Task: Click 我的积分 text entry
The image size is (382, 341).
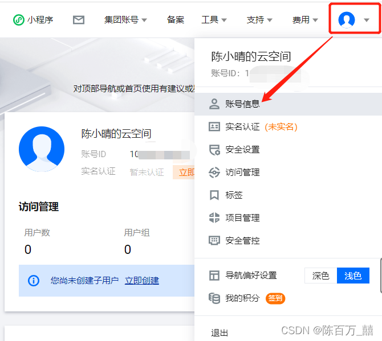Action: point(242,298)
